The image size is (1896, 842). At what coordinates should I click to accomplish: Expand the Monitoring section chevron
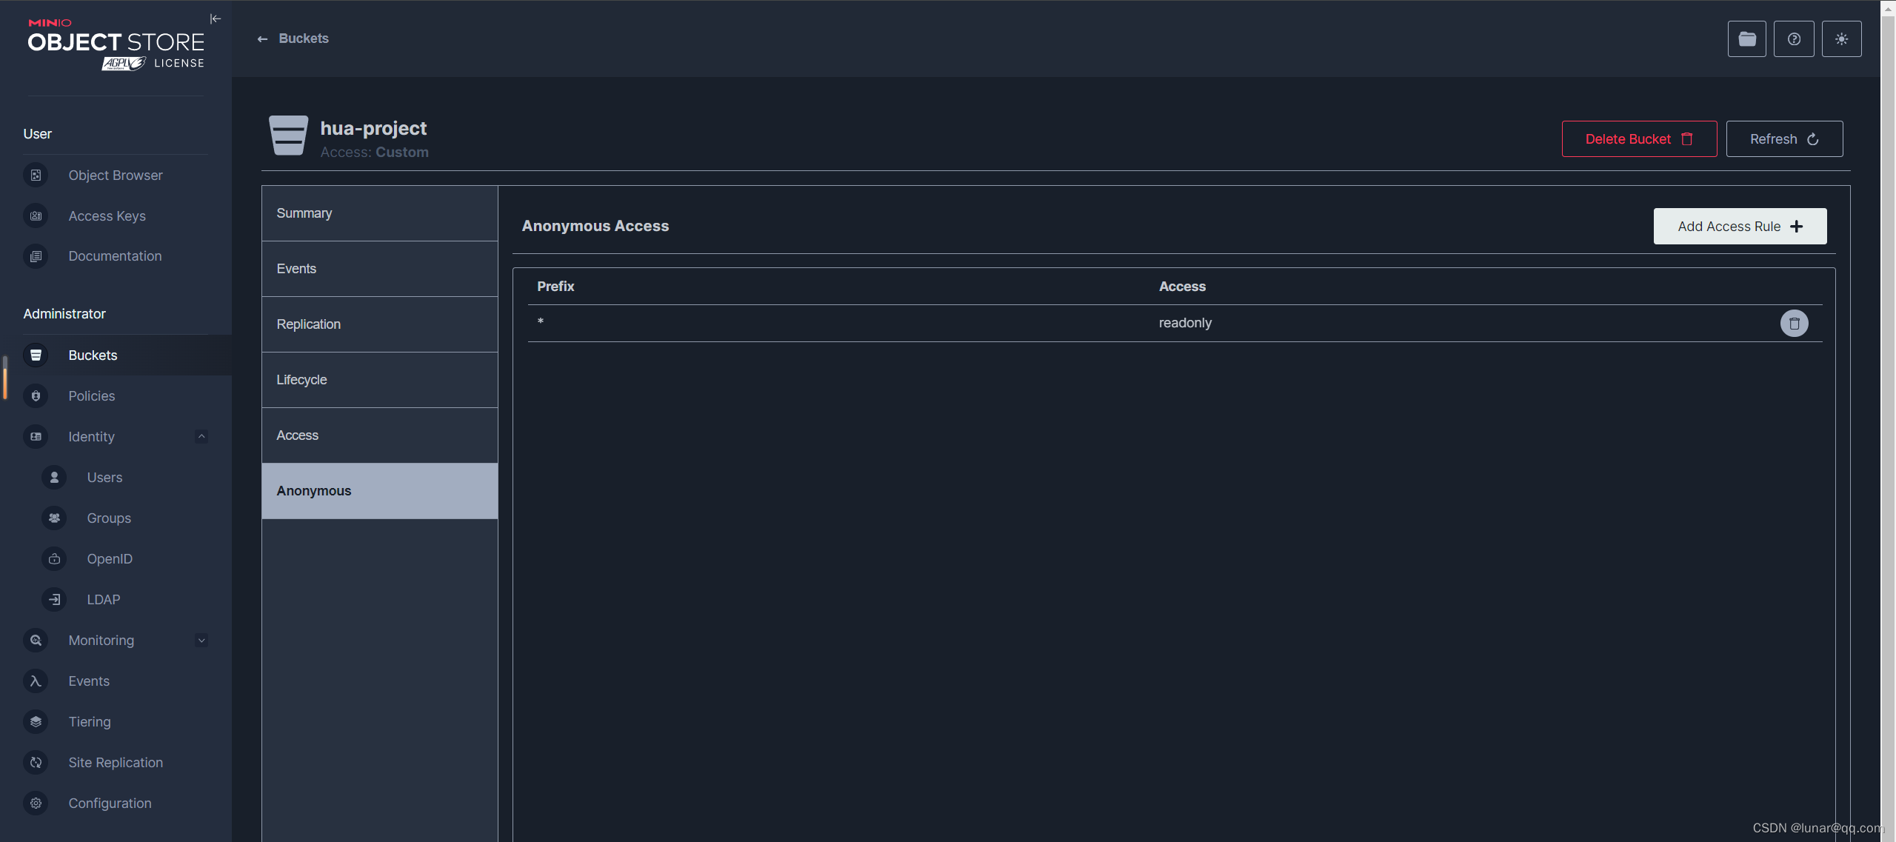point(201,641)
